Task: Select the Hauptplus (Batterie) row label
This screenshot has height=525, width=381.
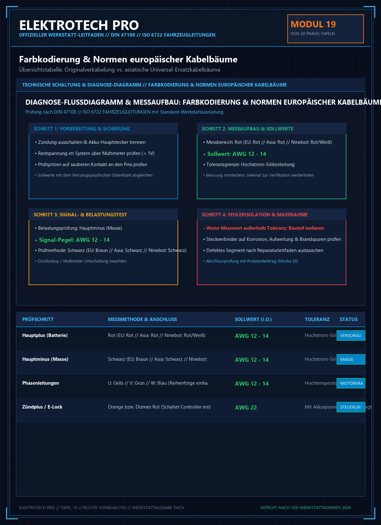Action: click(45, 335)
